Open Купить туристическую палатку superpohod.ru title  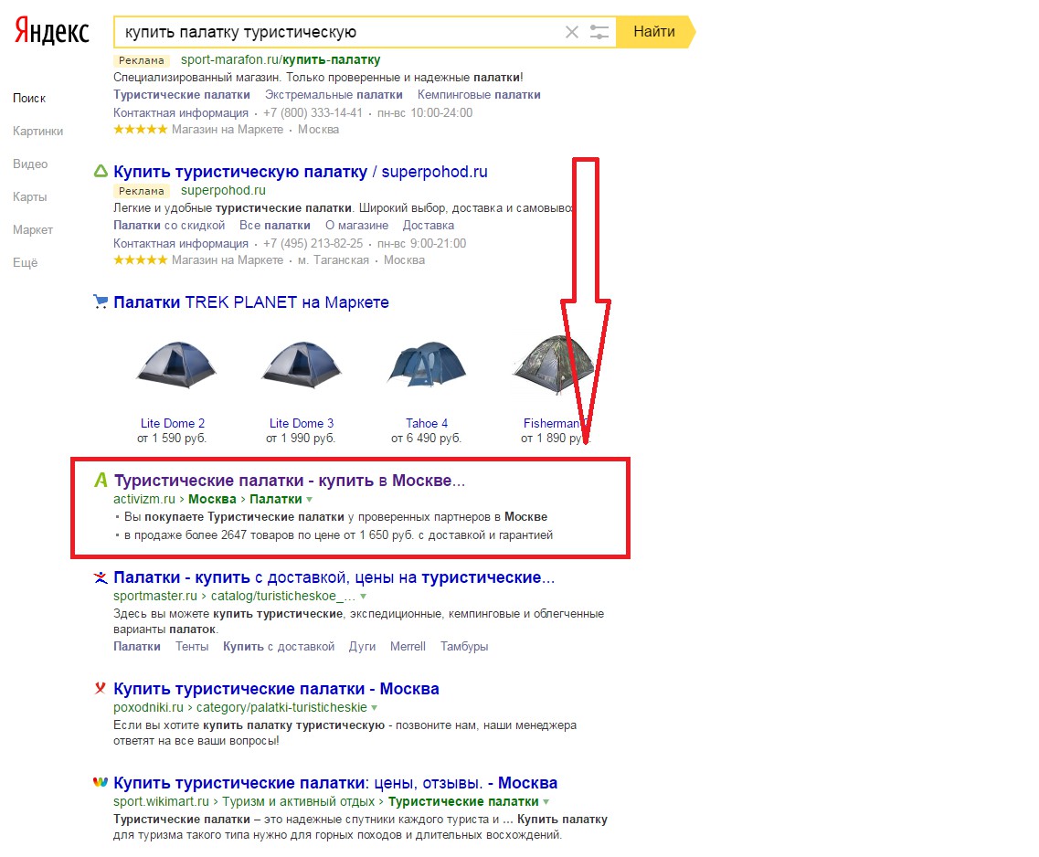pyautogui.click(x=300, y=172)
